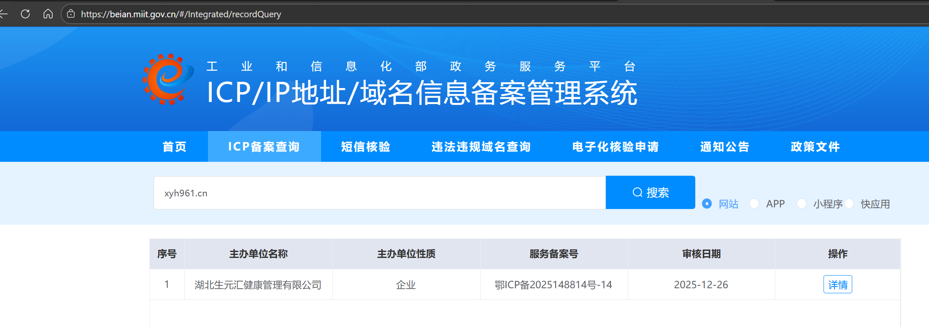Choose the 快应用 radio option
The height and width of the screenshot is (327, 929).
(x=849, y=204)
